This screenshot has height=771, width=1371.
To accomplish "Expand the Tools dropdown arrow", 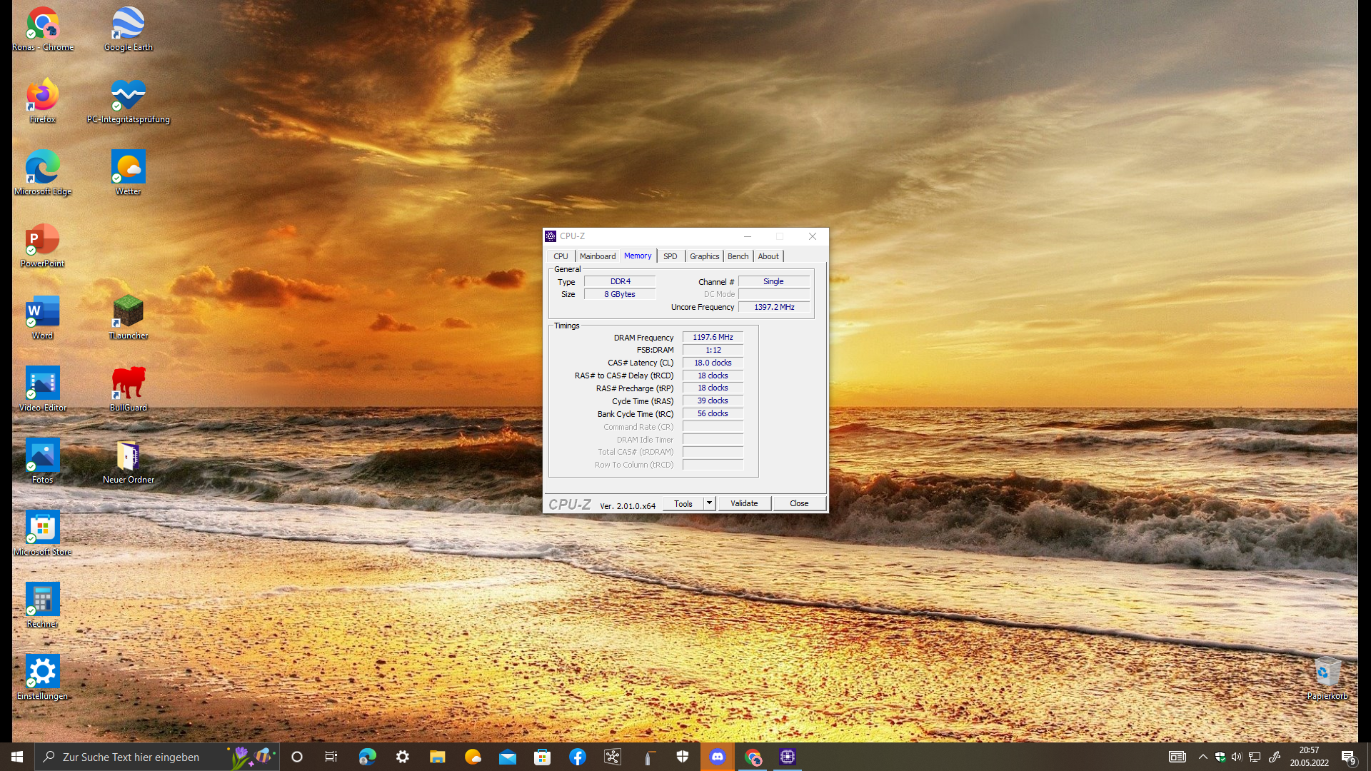I will point(709,503).
